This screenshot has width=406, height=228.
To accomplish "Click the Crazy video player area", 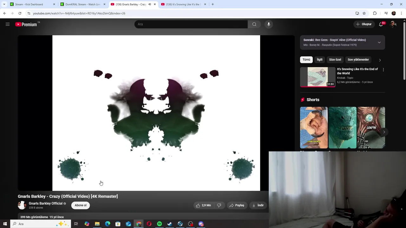I will click(x=156, y=113).
